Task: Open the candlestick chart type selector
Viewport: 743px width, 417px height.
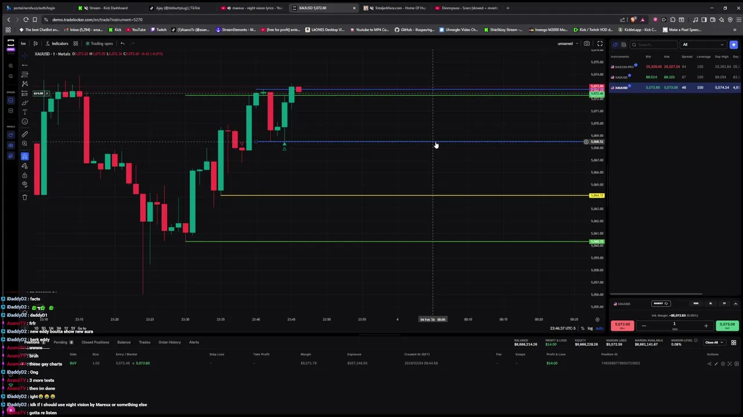Action: [x=35, y=43]
